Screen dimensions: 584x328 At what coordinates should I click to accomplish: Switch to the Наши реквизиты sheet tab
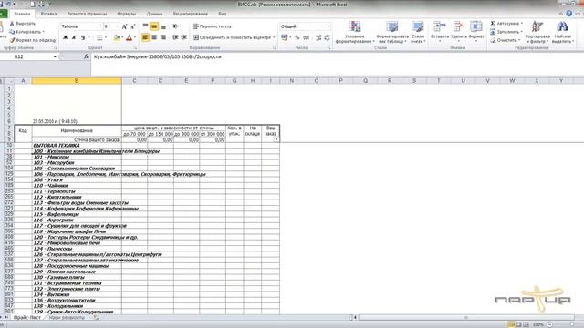pyautogui.click(x=67, y=318)
